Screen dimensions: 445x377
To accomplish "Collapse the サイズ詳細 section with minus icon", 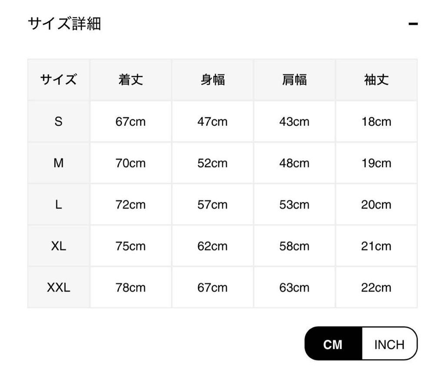I will coord(413,23).
